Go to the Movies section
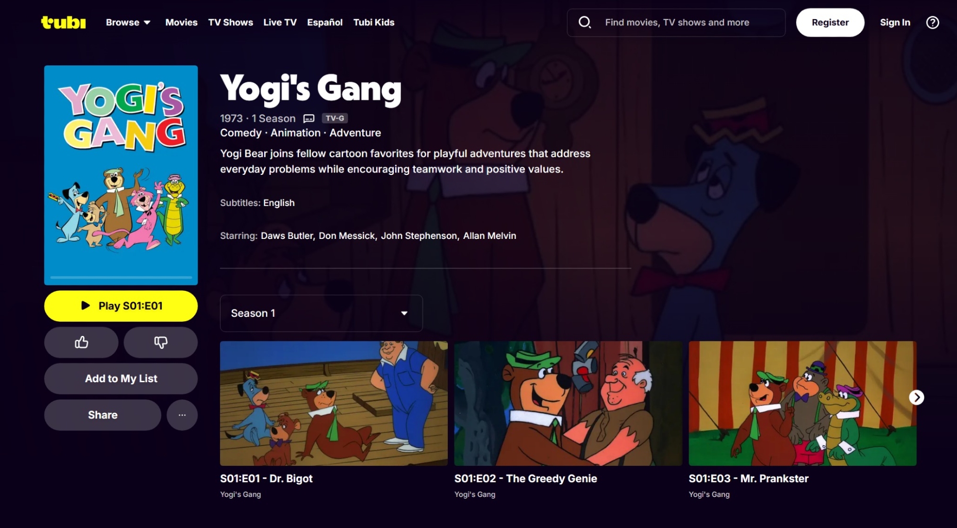This screenshot has height=528, width=957. tap(181, 22)
